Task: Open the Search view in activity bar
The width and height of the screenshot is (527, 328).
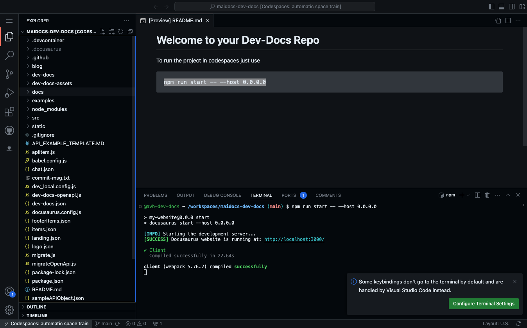Action: pyautogui.click(x=9, y=55)
